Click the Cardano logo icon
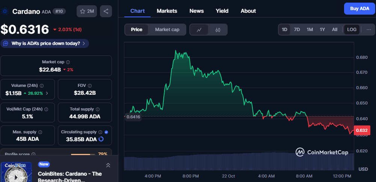376x182 pixels. pyautogui.click(x=5, y=11)
